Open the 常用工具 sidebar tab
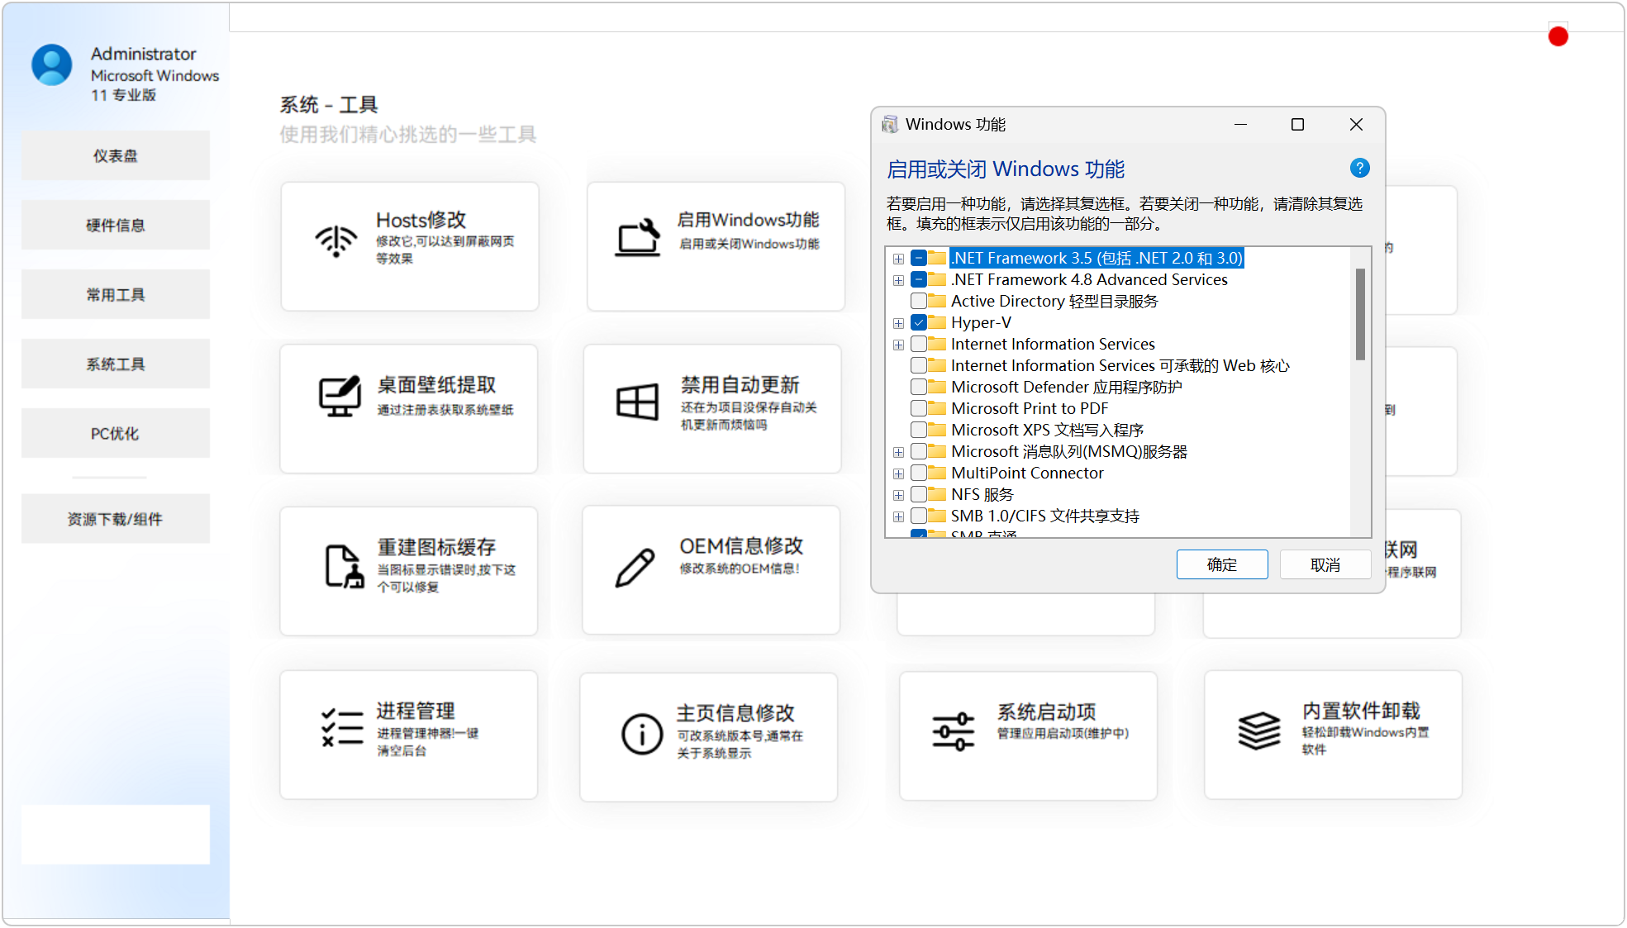Screen dimensions: 1627x928 [116, 294]
